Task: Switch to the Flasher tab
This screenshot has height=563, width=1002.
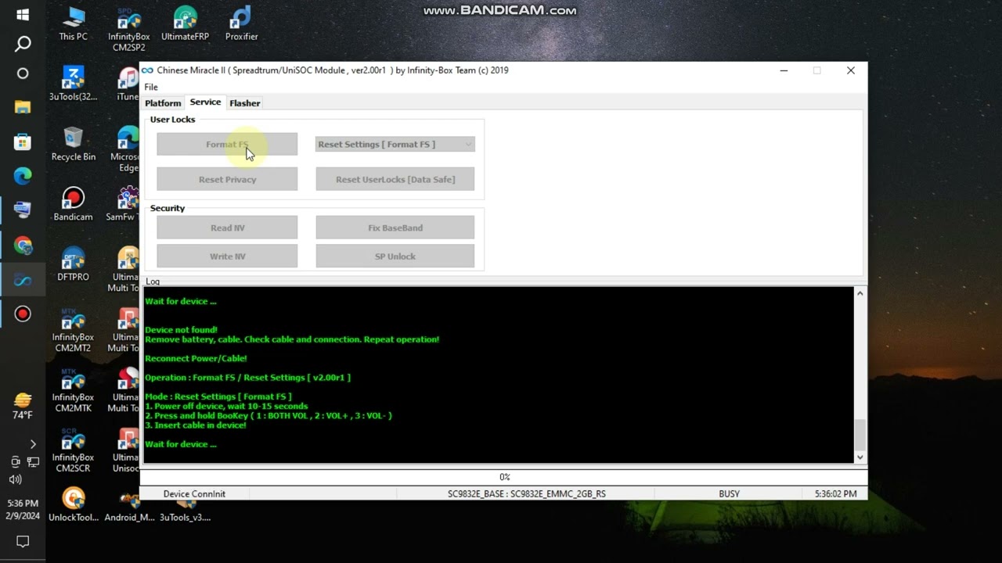Action: [245, 102]
